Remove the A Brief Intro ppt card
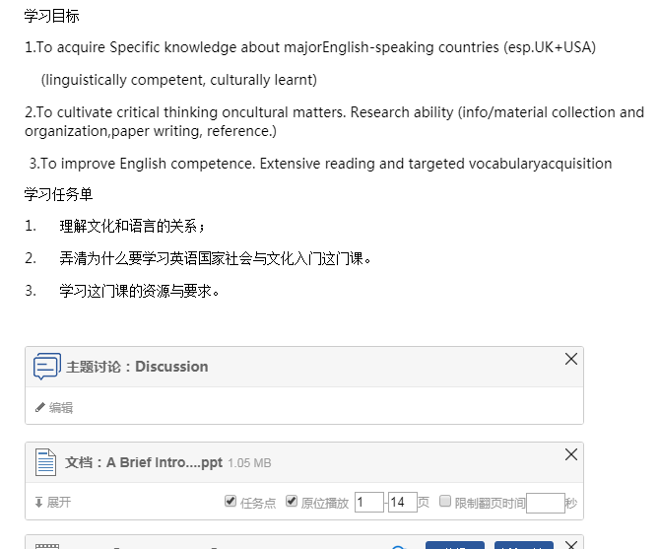Viewport: 659px width, 549px height. point(571,454)
